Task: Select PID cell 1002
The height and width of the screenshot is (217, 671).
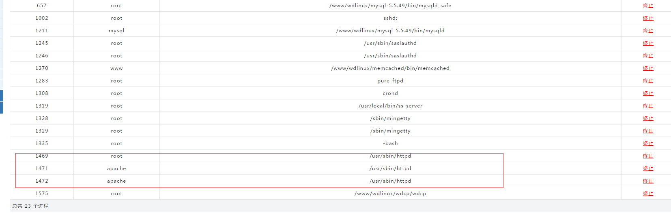Action: (42, 18)
